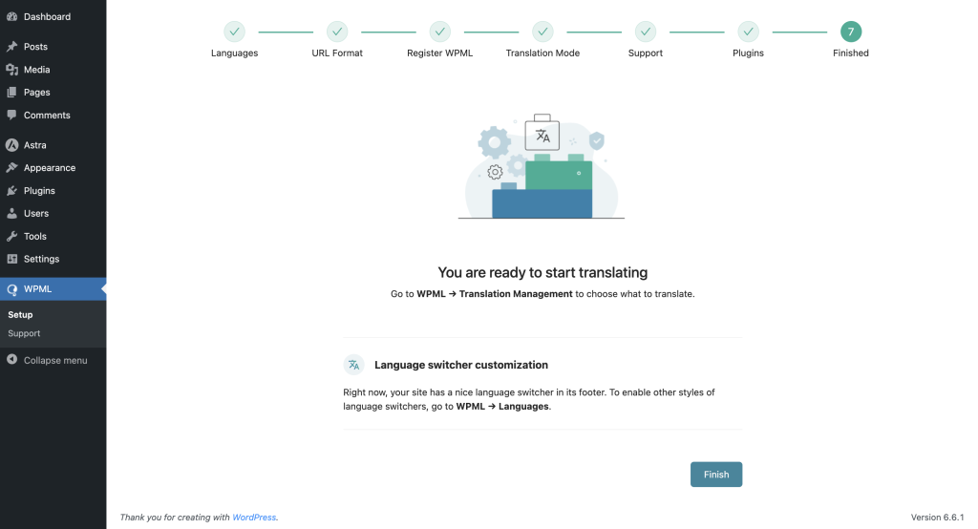Open the Dashboard menu item
The image size is (978, 529).
coord(53,17)
